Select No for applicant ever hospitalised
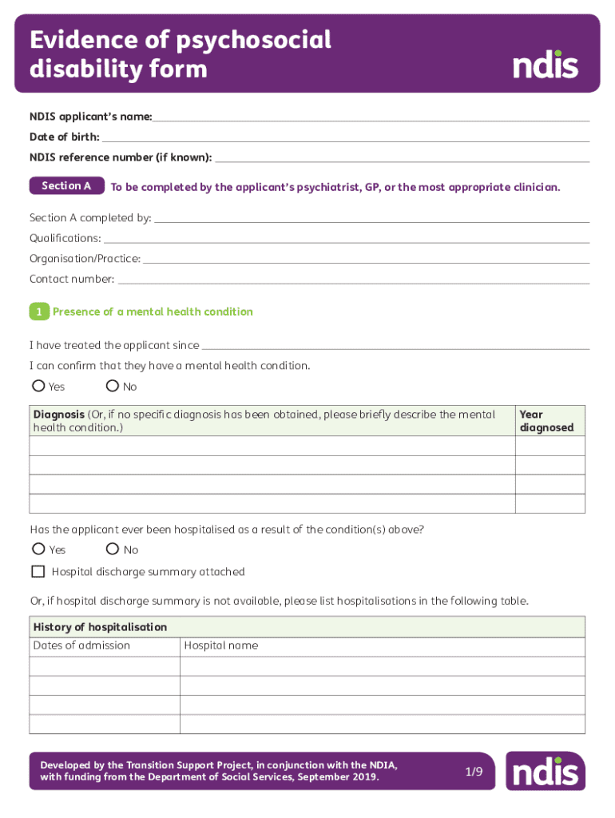 coord(113,550)
